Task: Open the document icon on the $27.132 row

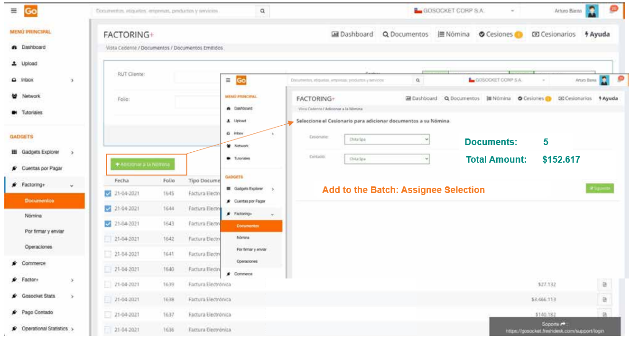Action: point(604,285)
